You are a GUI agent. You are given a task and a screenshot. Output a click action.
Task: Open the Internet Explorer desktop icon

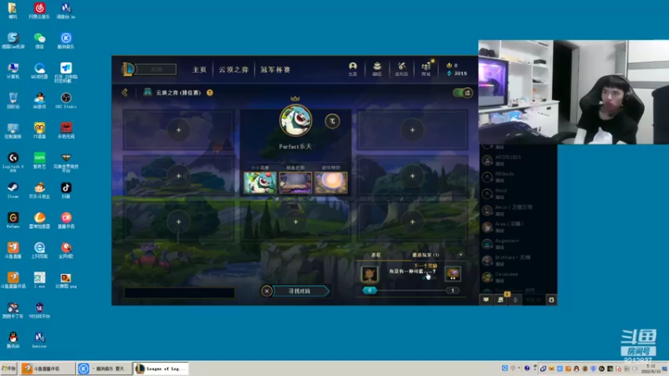click(x=39, y=250)
